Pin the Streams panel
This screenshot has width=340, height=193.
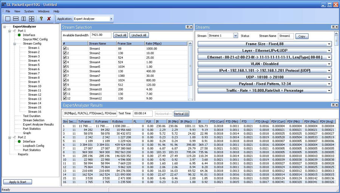click(x=333, y=27)
